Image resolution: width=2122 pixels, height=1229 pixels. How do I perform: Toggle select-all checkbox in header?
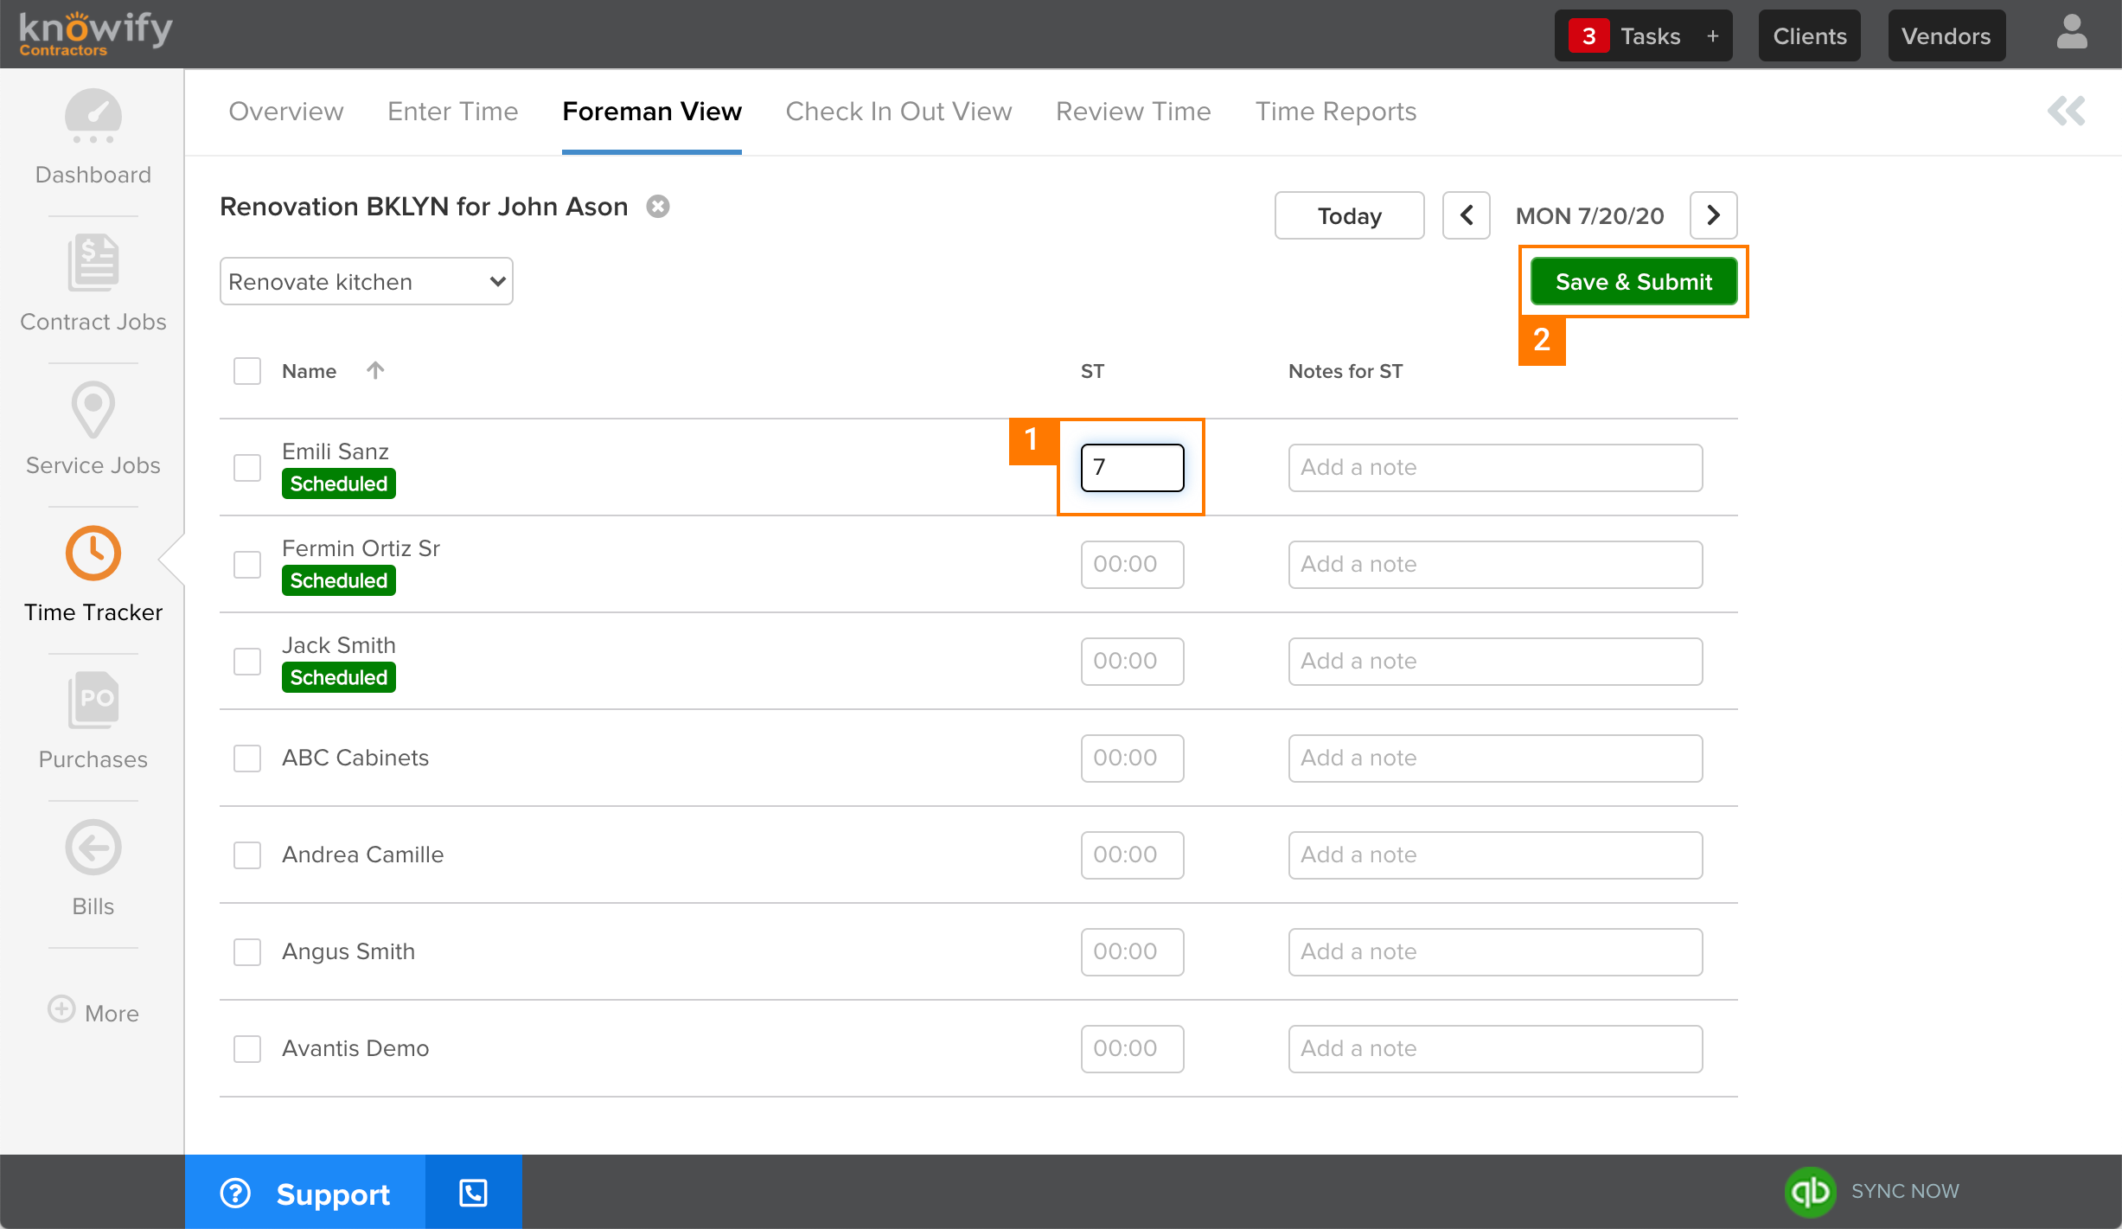(x=247, y=371)
